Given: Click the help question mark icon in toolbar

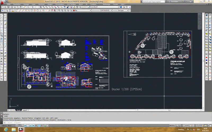Looking at the screenshot, I should pyautogui.click(x=127, y=7).
